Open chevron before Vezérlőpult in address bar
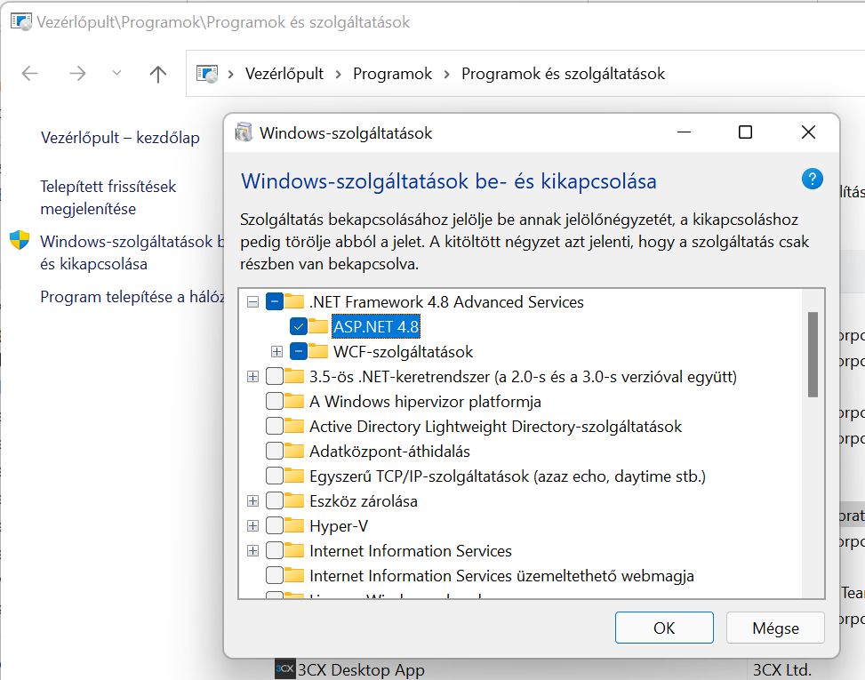Image resolution: width=865 pixels, height=680 pixels. tap(231, 74)
